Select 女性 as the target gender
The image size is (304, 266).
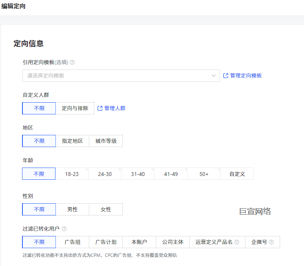[106, 209]
